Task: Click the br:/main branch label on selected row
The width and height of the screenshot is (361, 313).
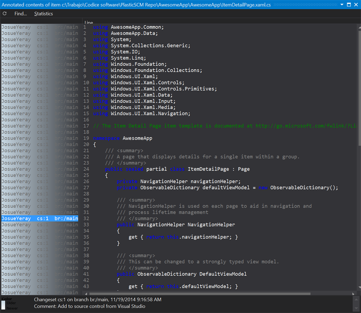Action: coord(65,218)
